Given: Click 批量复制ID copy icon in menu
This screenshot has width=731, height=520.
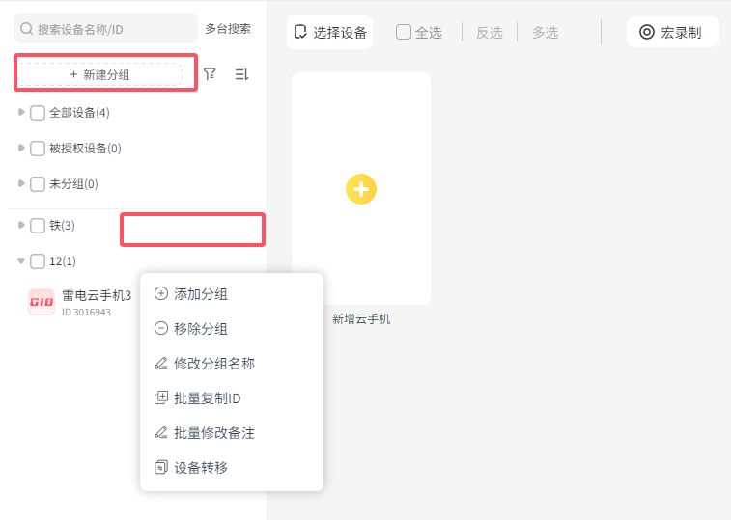Looking at the screenshot, I should tap(161, 398).
